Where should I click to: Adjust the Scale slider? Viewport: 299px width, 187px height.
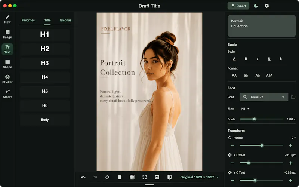click(261, 119)
